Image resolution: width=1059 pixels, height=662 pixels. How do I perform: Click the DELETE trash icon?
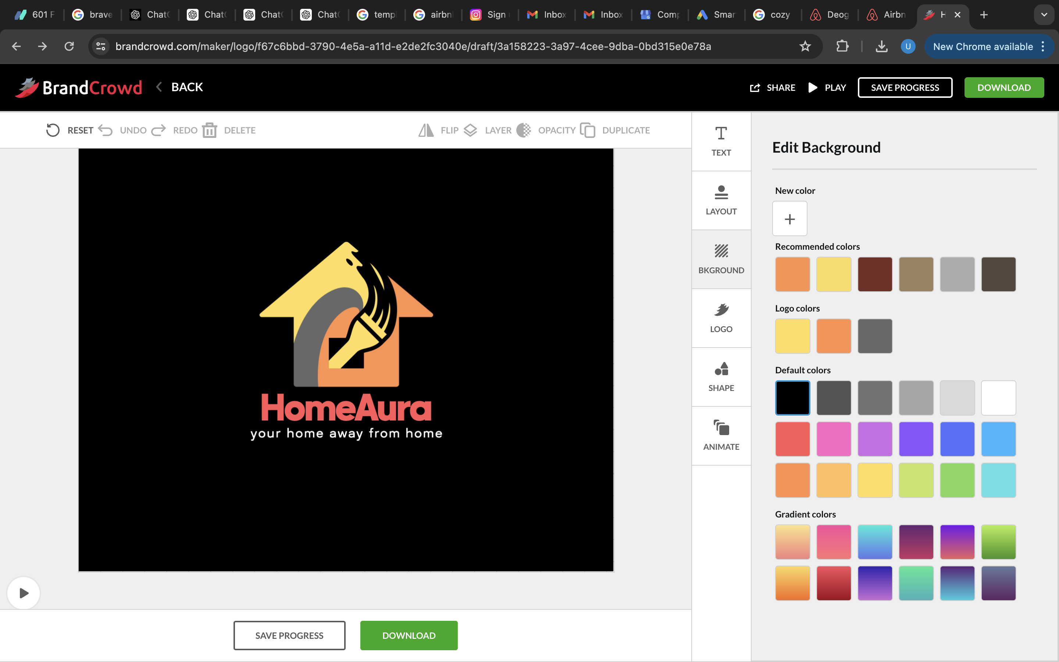pyautogui.click(x=210, y=130)
